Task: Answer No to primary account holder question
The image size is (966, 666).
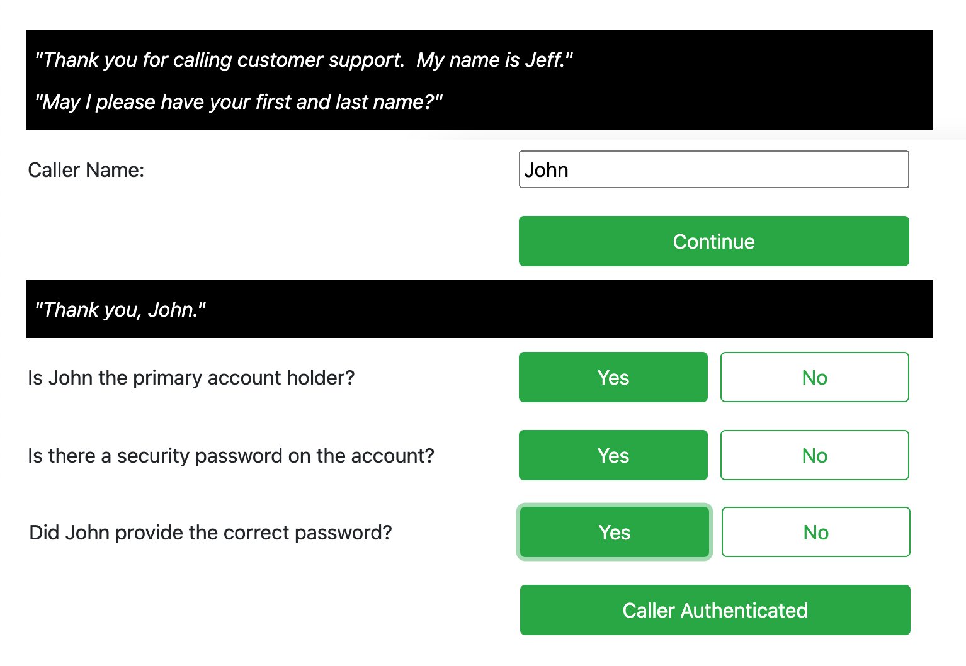Action: coord(814,377)
